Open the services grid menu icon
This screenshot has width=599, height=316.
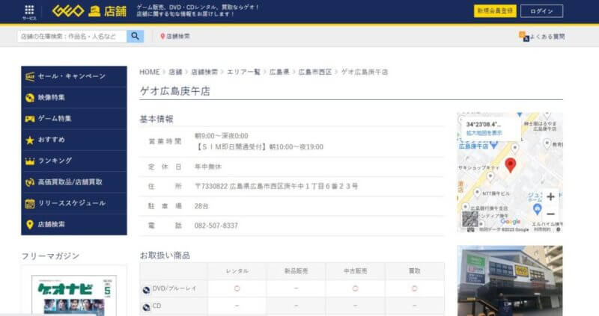(29, 10)
